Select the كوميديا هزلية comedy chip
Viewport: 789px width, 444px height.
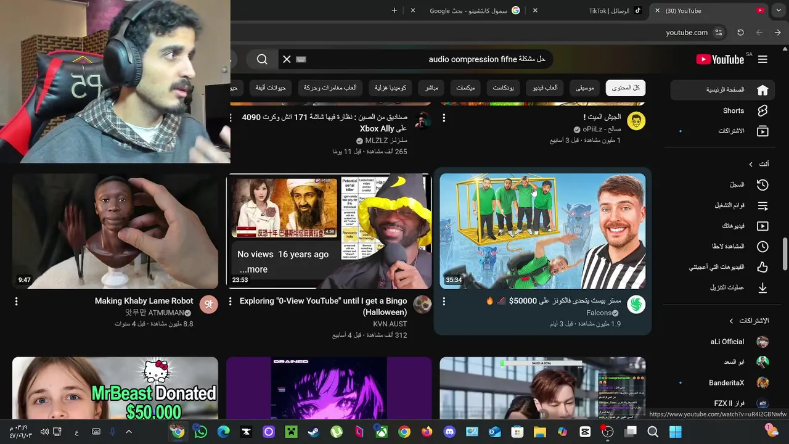[x=390, y=88]
